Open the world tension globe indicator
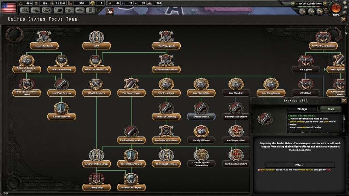The width and height of the screenshot is (349, 196). point(336,8)
